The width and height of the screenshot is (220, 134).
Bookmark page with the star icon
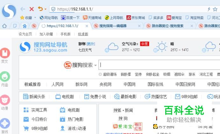click(215, 9)
